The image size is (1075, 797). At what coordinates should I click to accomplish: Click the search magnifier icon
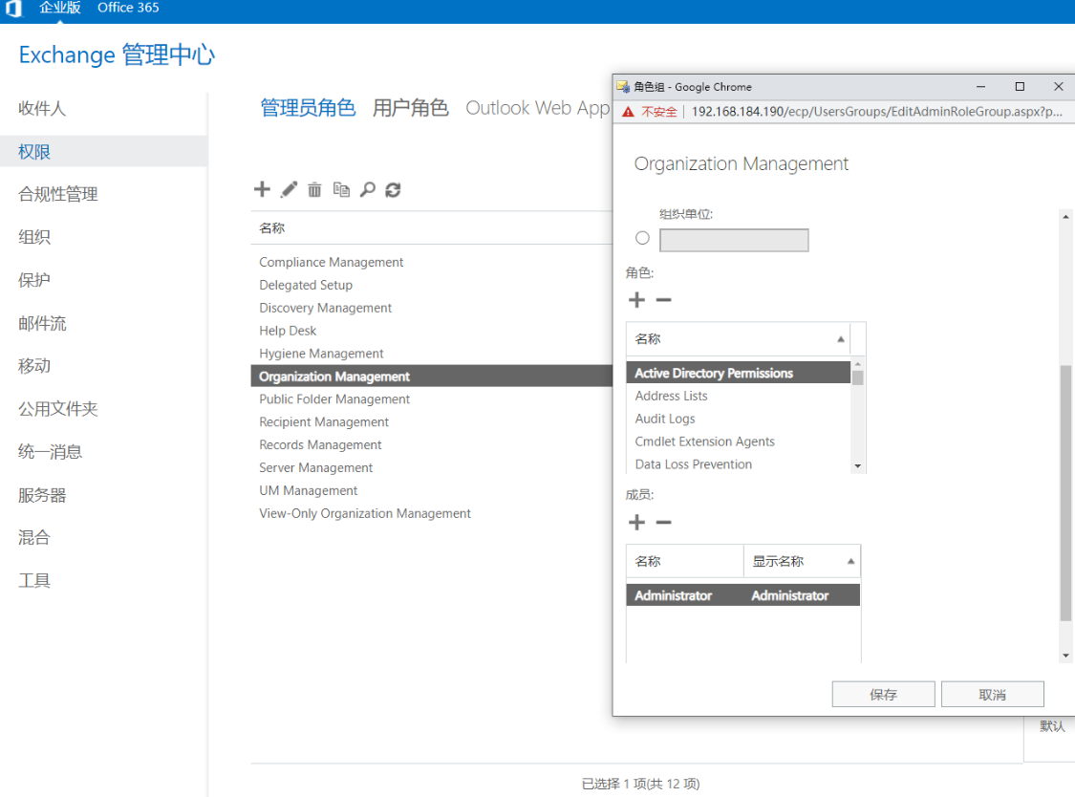point(368,189)
